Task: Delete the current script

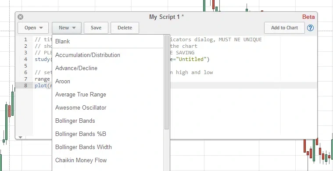Action: tap(125, 28)
